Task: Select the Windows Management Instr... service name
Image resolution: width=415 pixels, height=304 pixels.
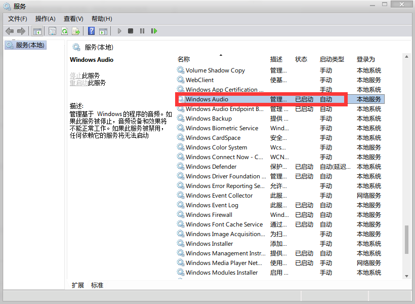Action: (226, 253)
